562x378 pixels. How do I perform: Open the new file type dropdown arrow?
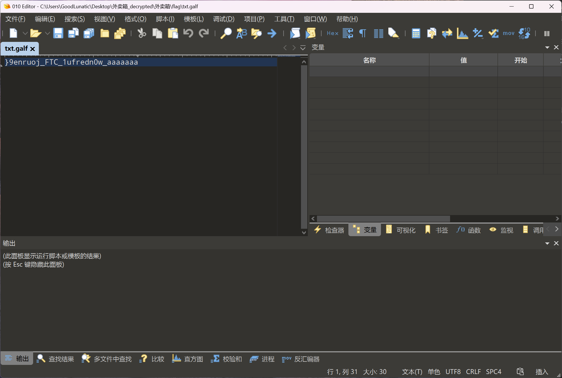(x=25, y=33)
